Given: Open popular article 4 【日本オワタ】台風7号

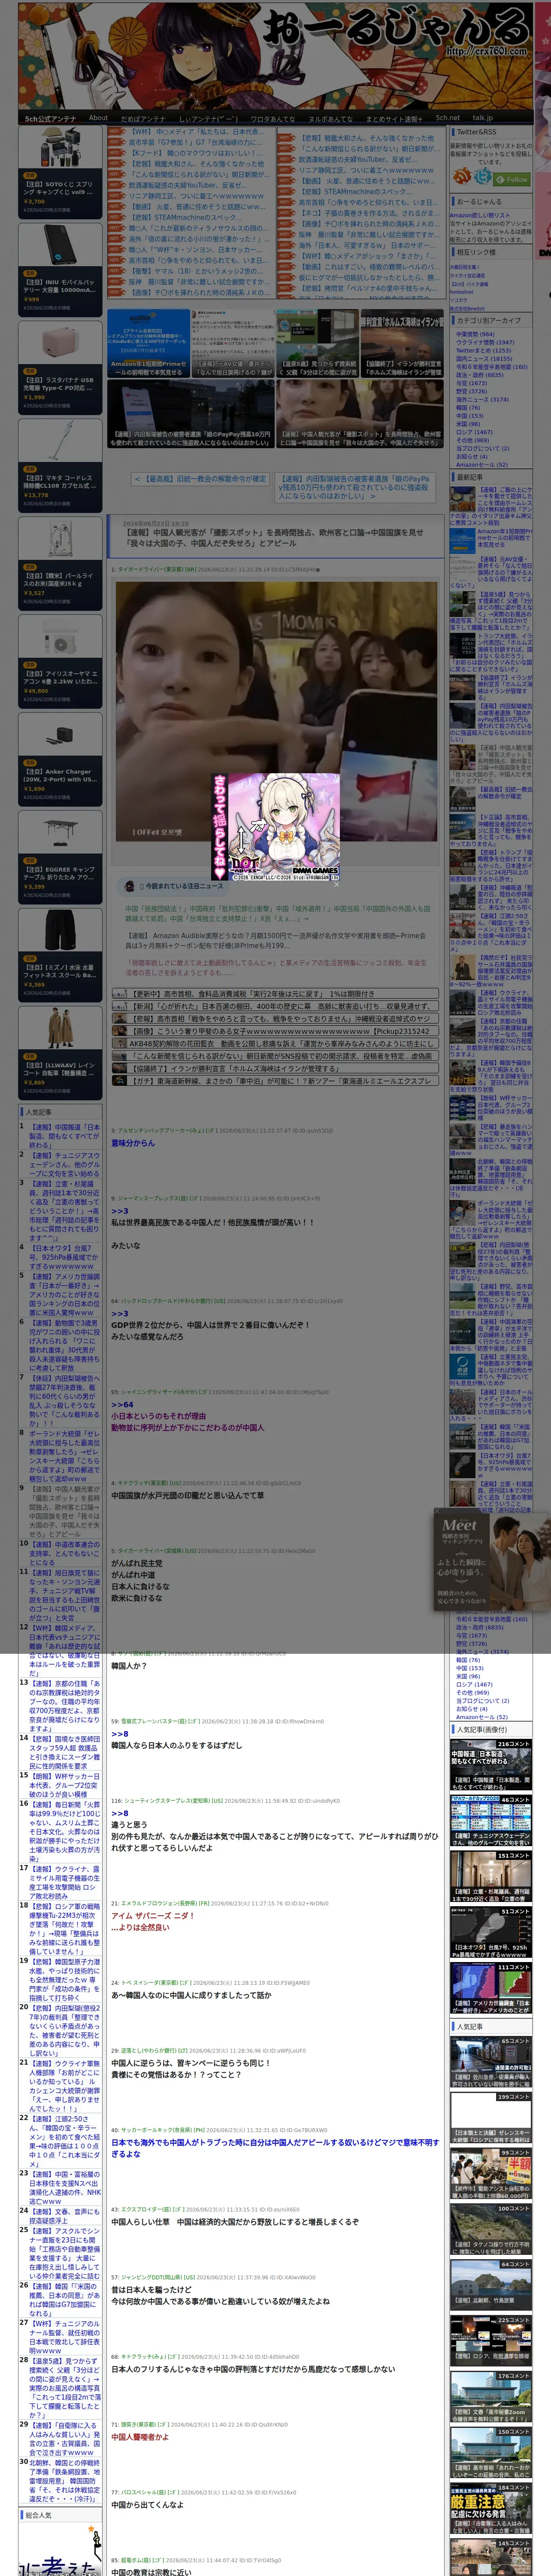Looking at the screenshot, I should (64, 1258).
